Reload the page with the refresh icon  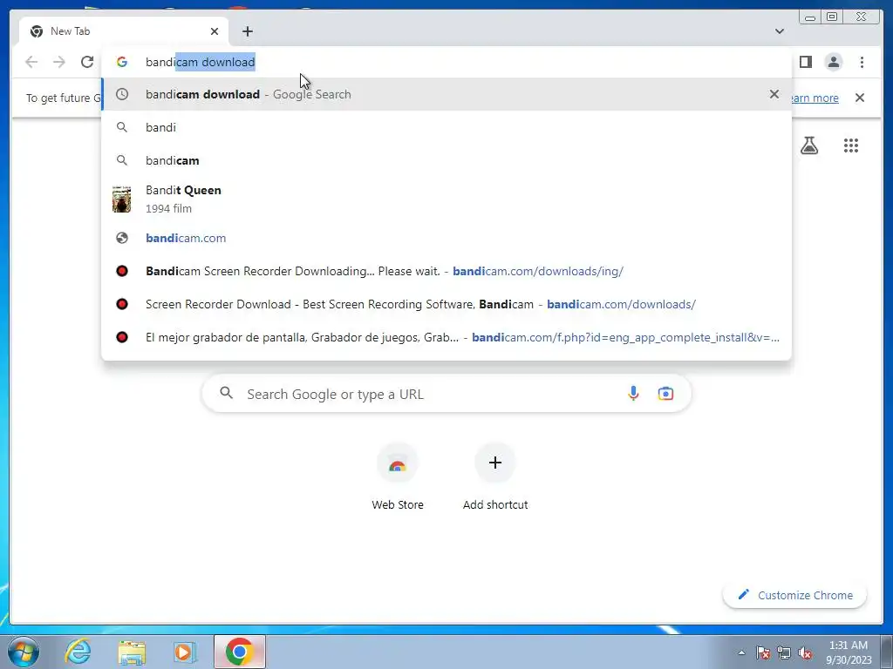point(87,62)
